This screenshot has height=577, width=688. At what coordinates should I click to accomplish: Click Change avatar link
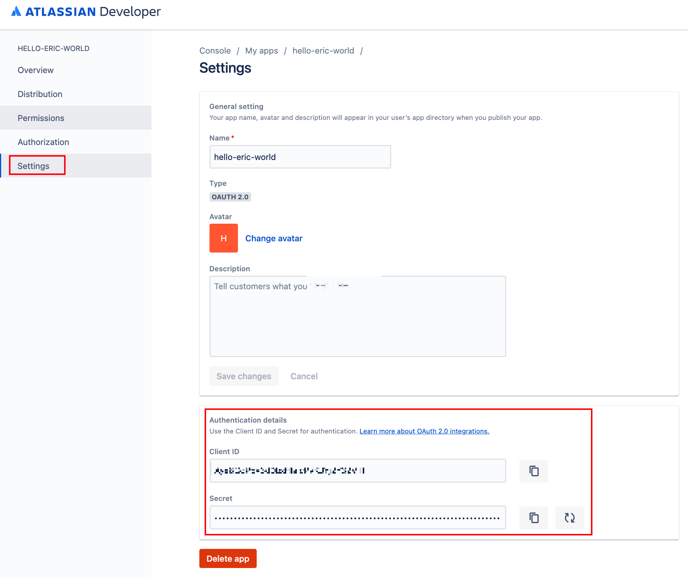coord(274,238)
